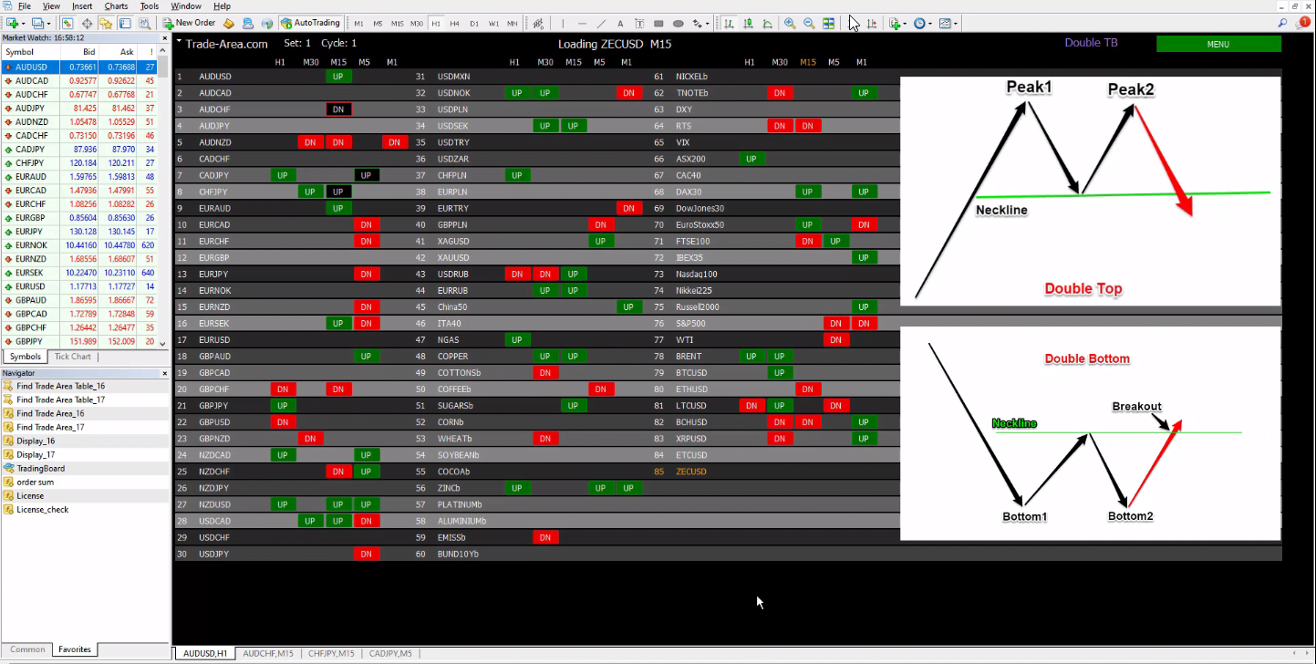Select the vertical line drawing tool

tap(563, 23)
